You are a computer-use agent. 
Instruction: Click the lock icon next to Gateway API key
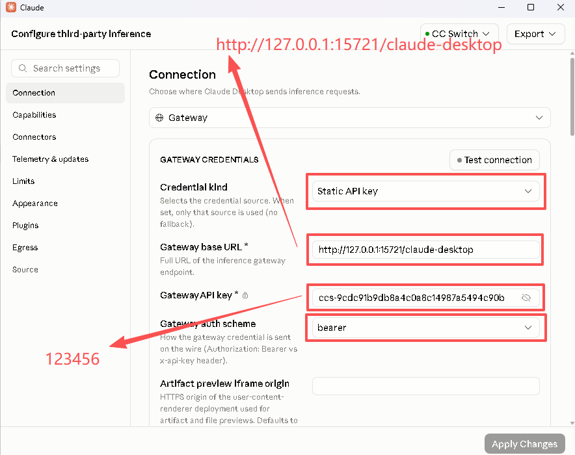pos(245,295)
